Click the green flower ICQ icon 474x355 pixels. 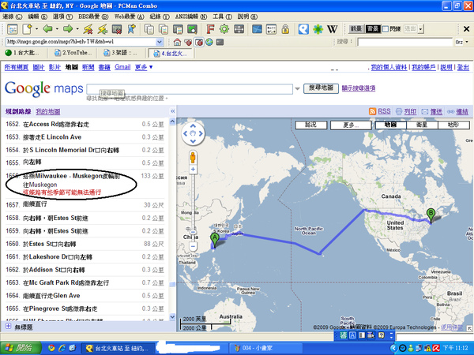[318, 29]
